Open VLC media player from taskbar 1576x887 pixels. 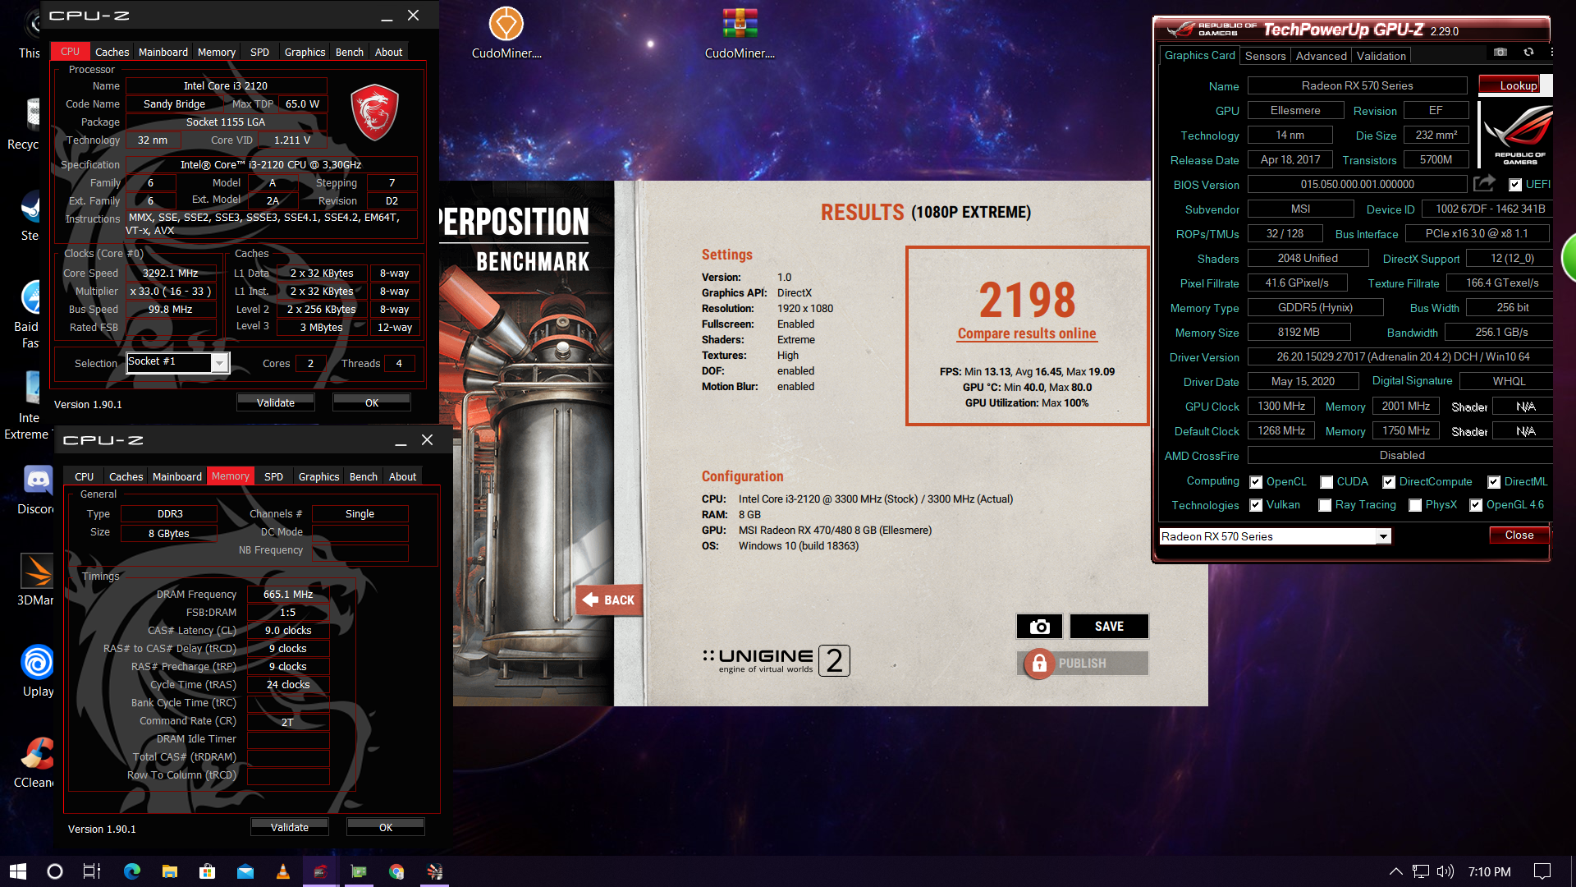tap(282, 871)
